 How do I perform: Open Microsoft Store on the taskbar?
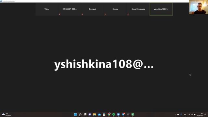104,114
